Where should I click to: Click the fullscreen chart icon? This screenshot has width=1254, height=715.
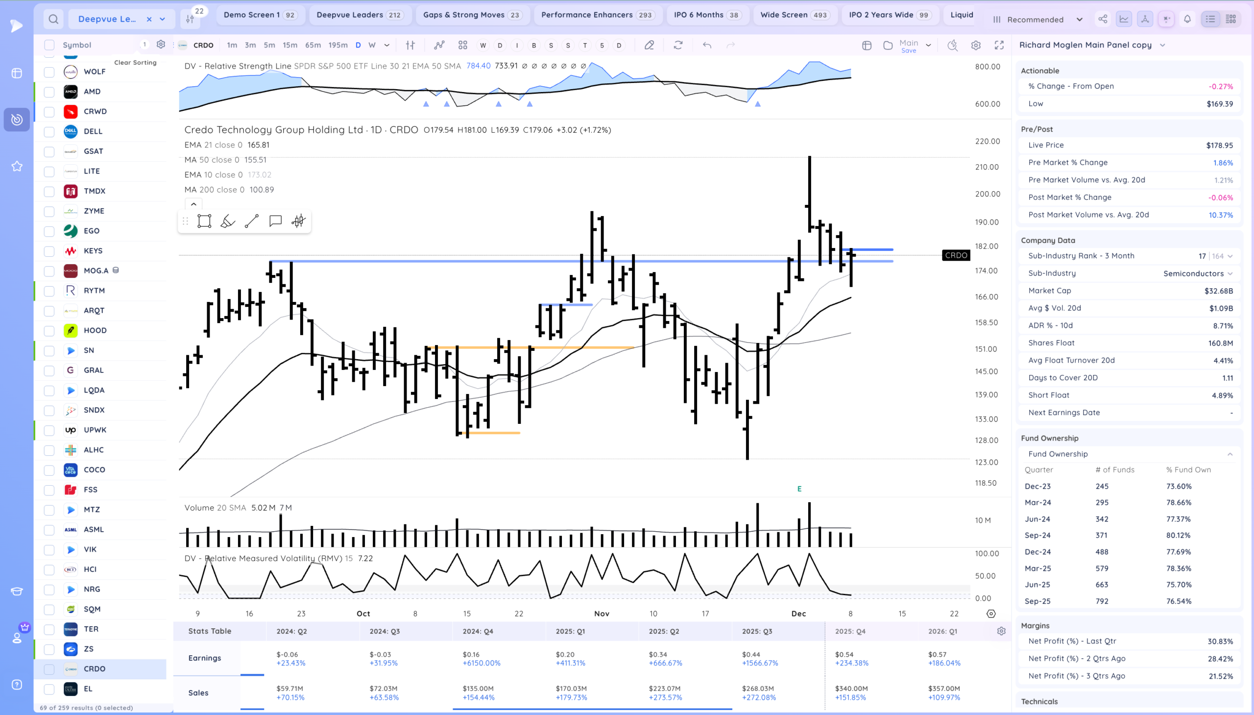pyautogui.click(x=999, y=45)
